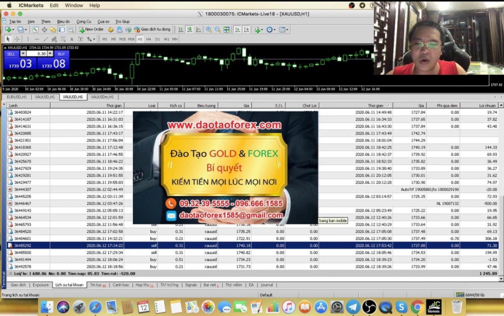Expand the indicators list dropdown arrow
This screenshot has width=504, height=316.
pos(262,30)
